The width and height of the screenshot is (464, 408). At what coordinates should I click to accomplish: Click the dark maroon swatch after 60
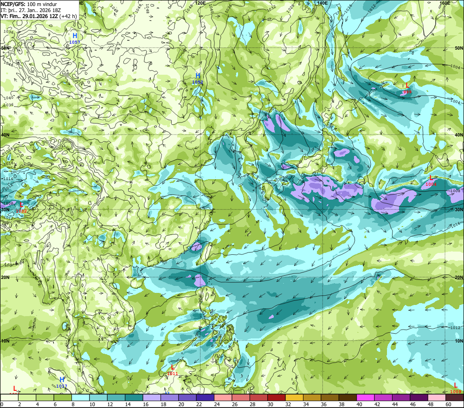(x=455, y=397)
